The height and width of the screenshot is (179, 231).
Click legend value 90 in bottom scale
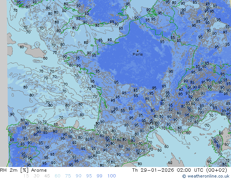click(78, 176)
